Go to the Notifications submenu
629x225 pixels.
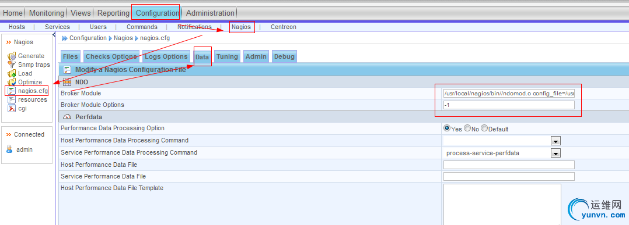point(194,27)
